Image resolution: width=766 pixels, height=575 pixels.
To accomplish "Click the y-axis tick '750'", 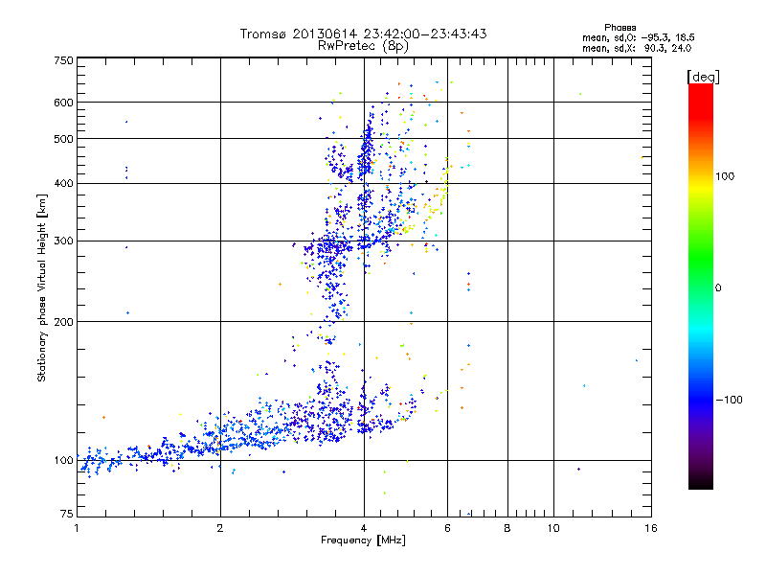I will 63,60.
